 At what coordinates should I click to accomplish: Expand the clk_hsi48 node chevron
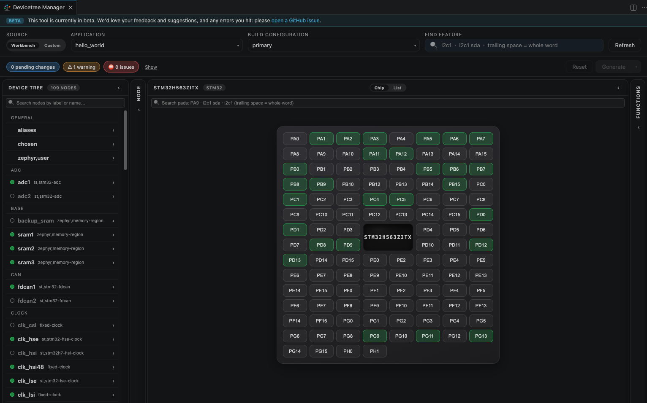[x=113, y=367]
